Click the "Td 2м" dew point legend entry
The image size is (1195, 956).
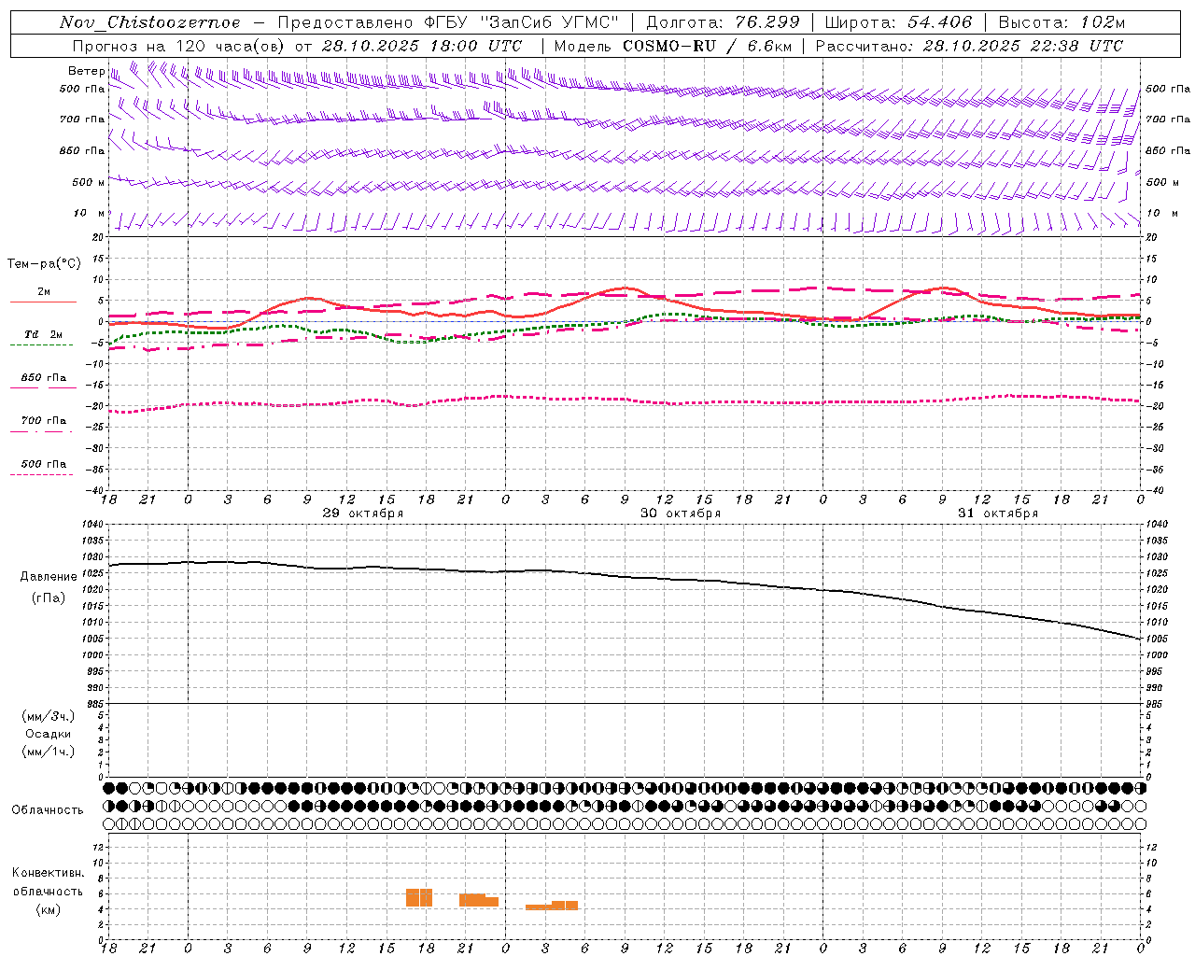click(44, 334)
